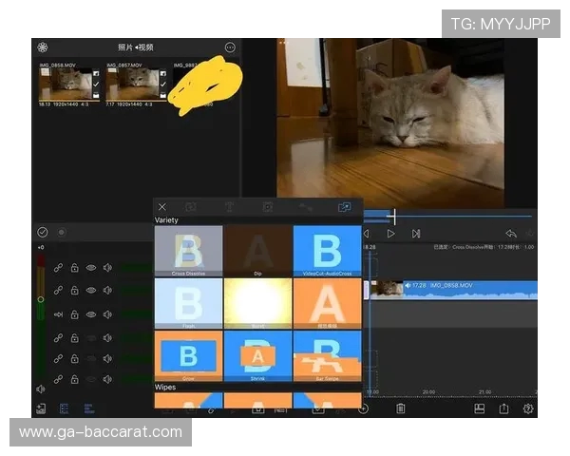
Task: Close the transitions panel with the X
Action: (x=162, y=207)
